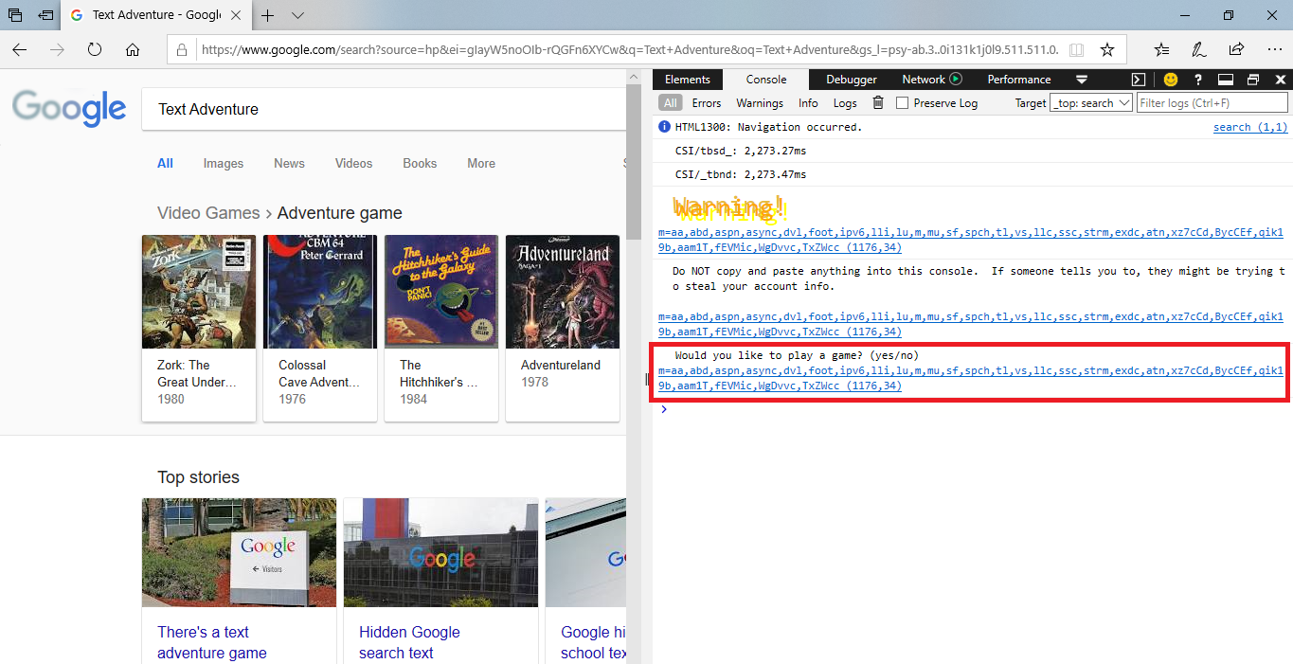
Task: Open the Colossal Cave Adventure cover
Action: 320,292
